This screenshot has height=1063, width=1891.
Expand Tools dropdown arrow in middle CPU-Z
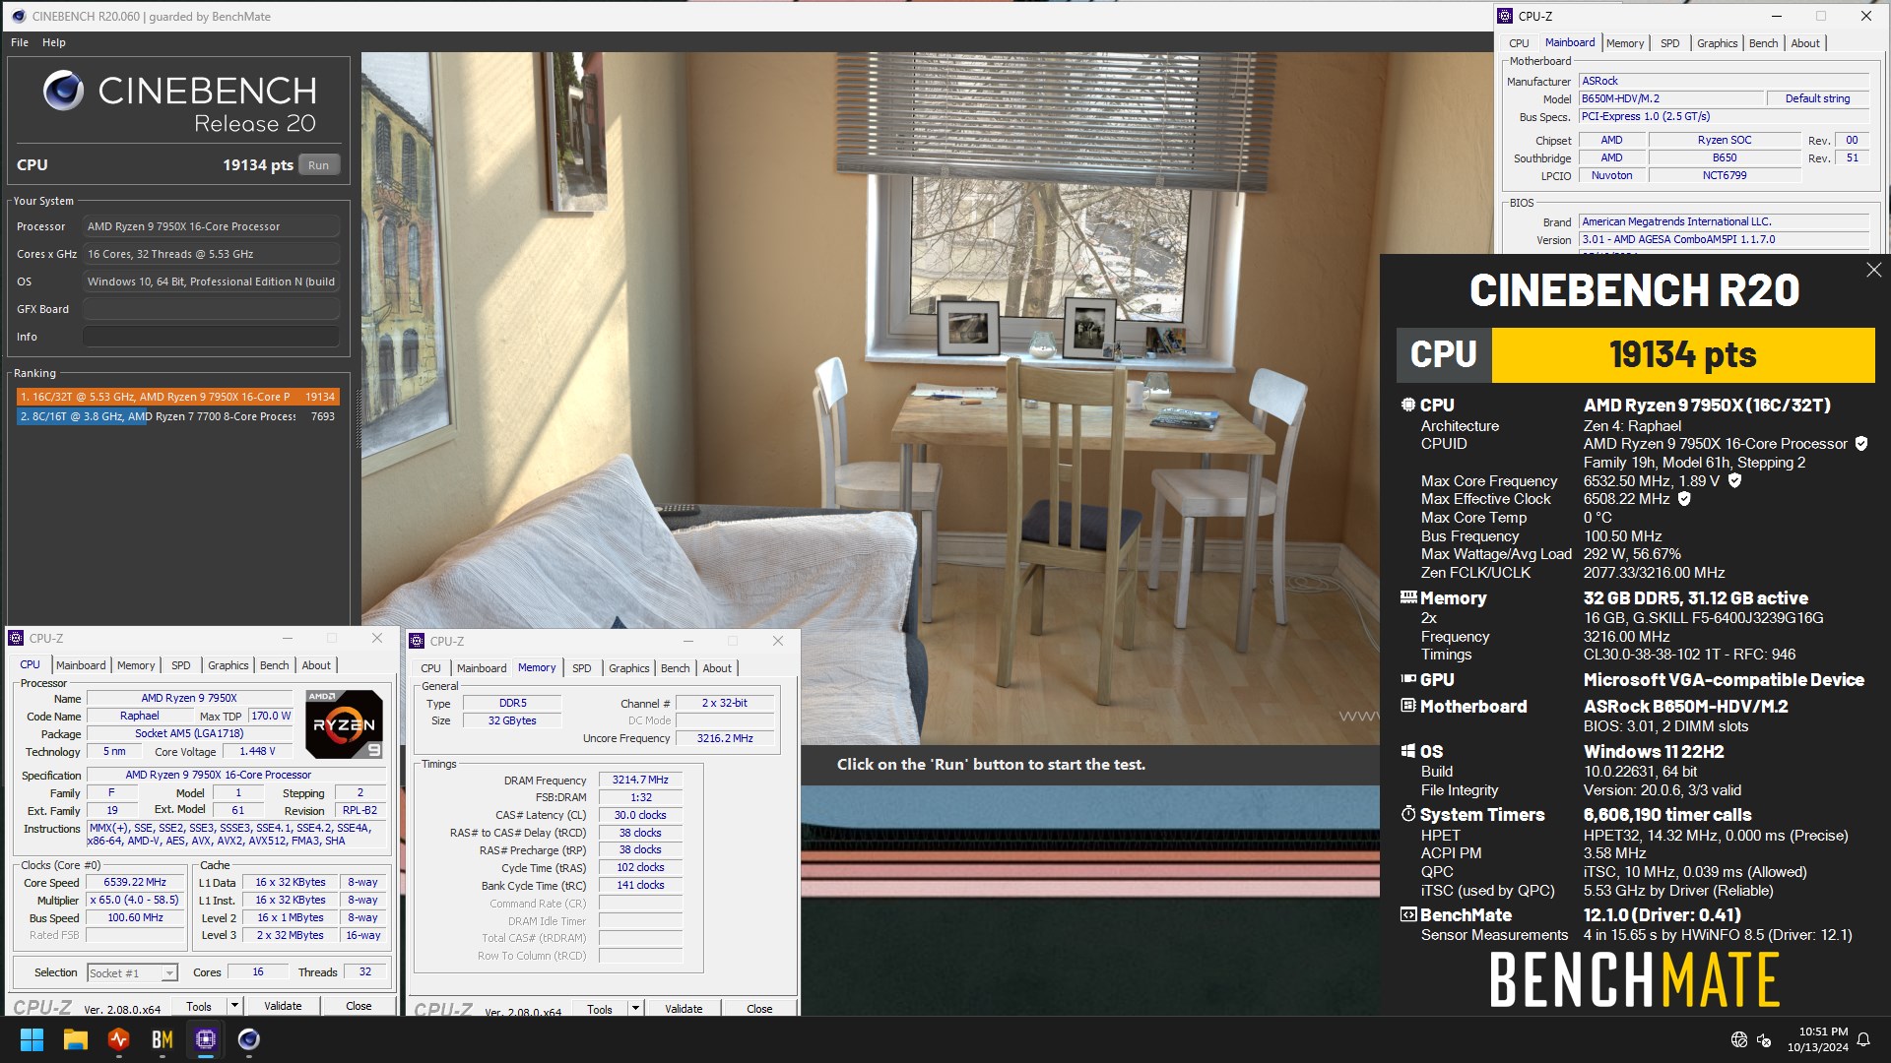[635, 1008]
